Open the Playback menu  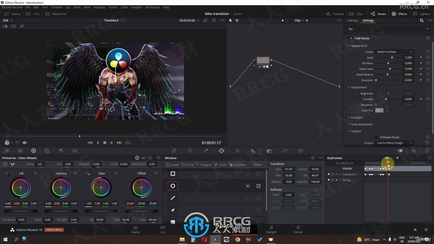tap(99, 7)
